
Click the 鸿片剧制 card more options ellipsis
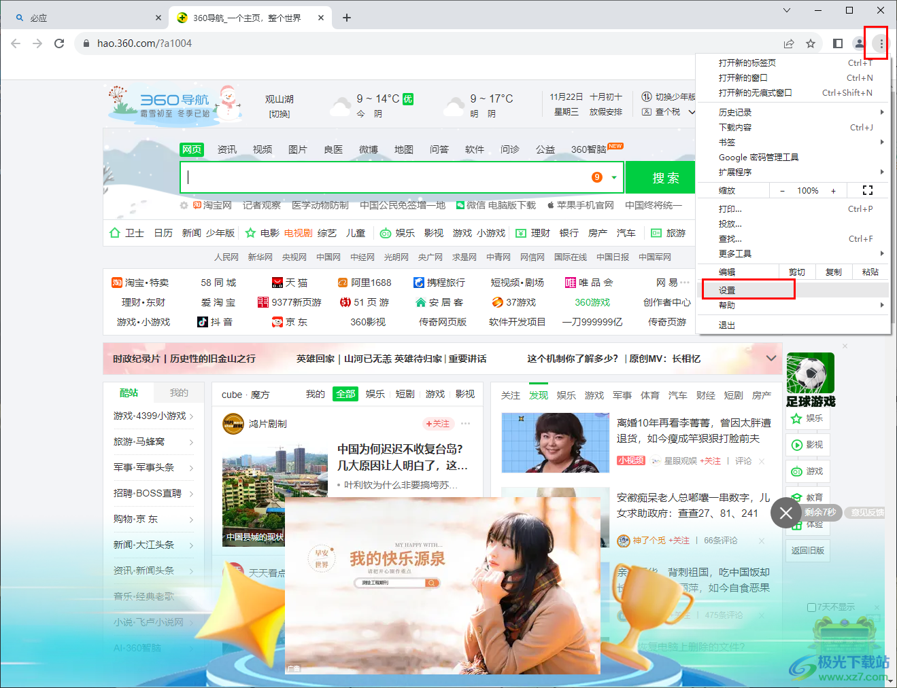466,423
